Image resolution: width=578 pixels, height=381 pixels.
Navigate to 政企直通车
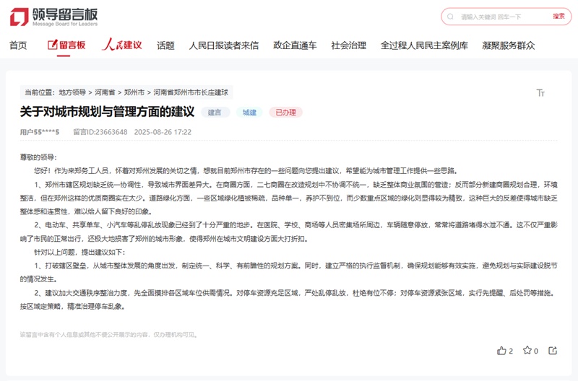point(295,45)
